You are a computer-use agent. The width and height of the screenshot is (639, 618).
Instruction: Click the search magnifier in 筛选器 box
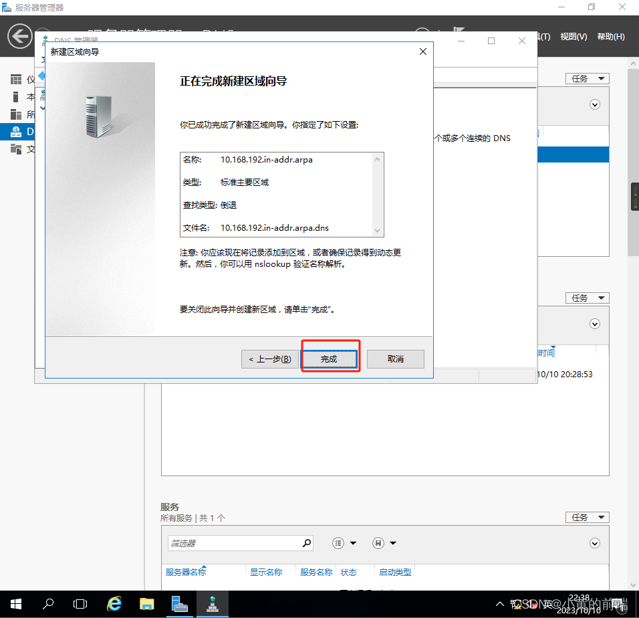click(306, 543)
